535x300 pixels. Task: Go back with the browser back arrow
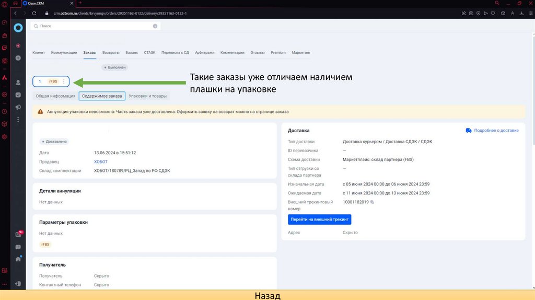[15, 13]
